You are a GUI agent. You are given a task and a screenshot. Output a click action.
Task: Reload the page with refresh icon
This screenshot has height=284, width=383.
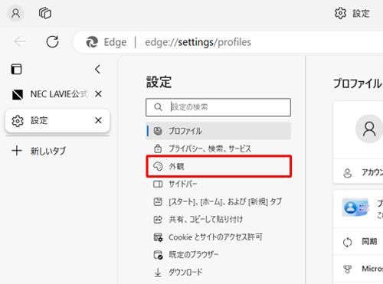click(x=52, y=41)
